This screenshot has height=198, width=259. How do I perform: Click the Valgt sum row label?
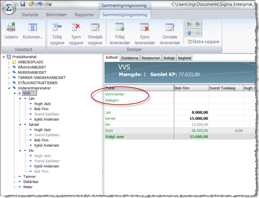point(114,137)
